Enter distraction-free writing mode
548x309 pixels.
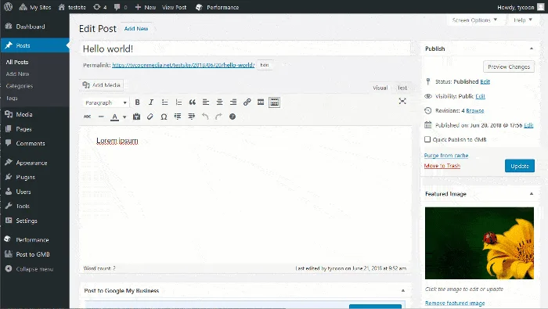pos(402,101)
